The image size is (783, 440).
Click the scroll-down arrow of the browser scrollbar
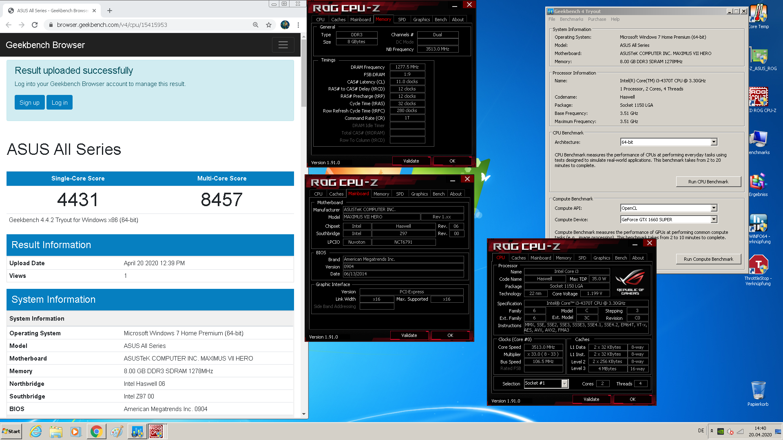303,414
